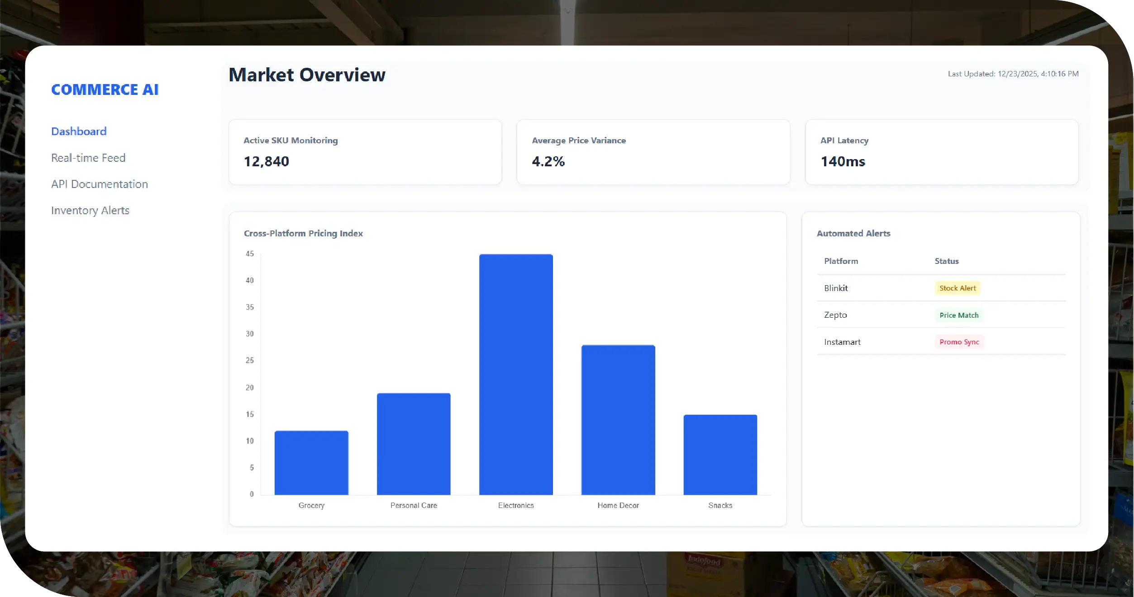Click the Status column header

pos(947,261)
